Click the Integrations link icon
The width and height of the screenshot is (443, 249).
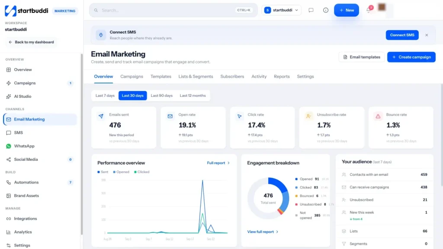(9, 218)
